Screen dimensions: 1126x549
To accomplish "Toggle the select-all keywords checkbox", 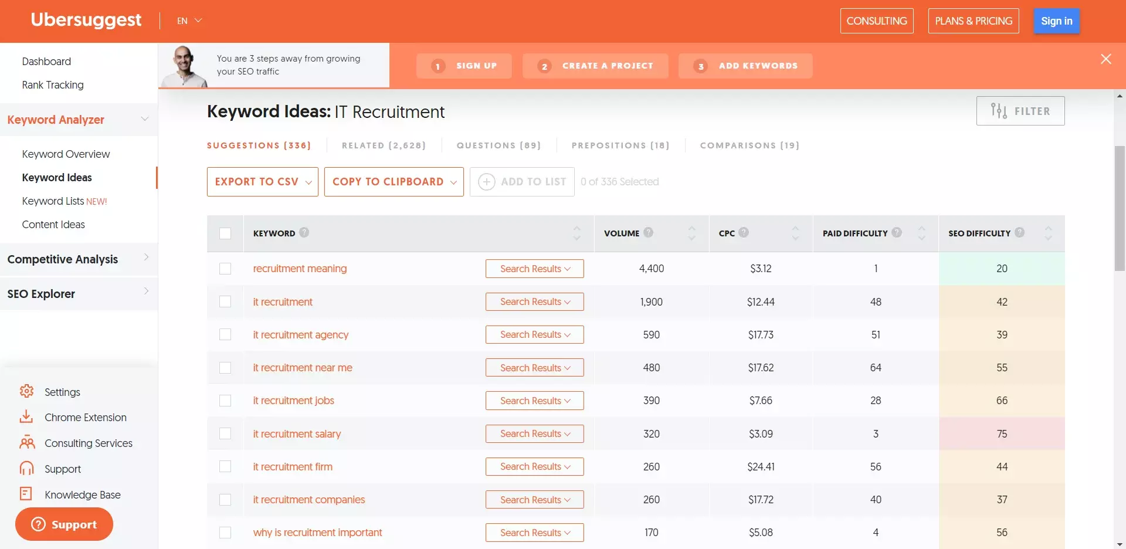I will (225, 233).
